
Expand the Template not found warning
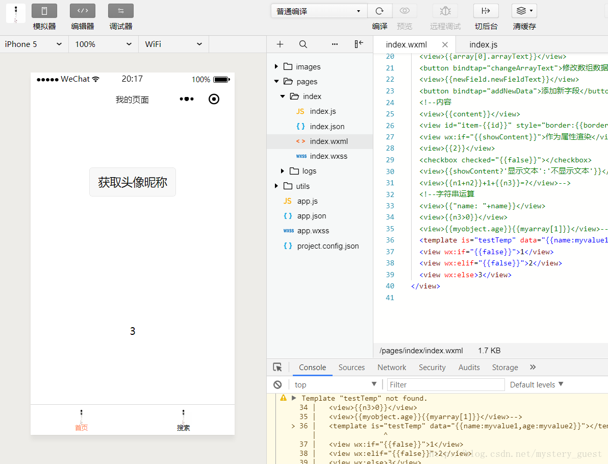click(x=294, y=398)
